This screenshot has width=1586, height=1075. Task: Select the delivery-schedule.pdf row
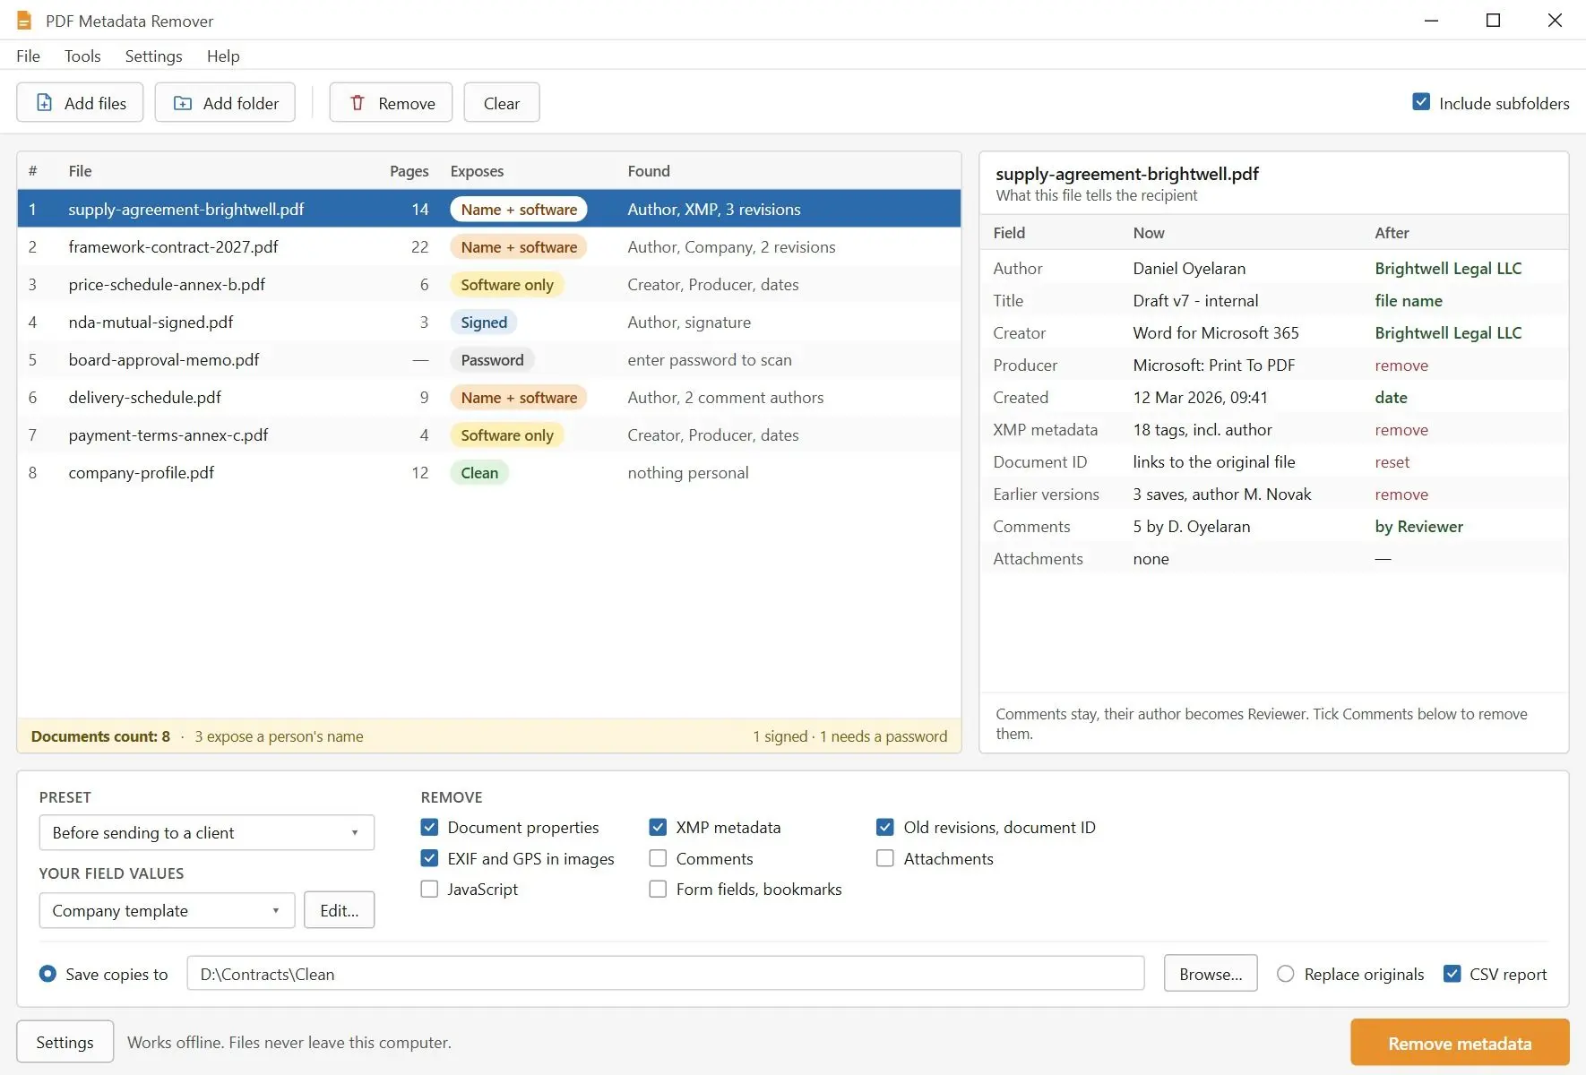point(489,398)
